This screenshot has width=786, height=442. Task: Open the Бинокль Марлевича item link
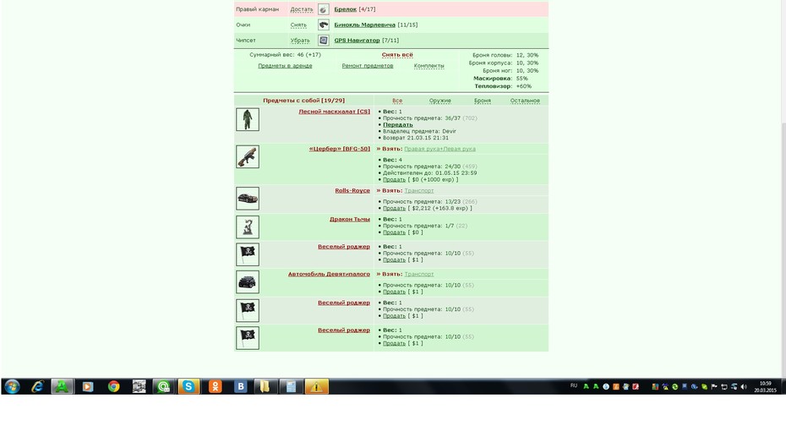[x=364, y=25]
